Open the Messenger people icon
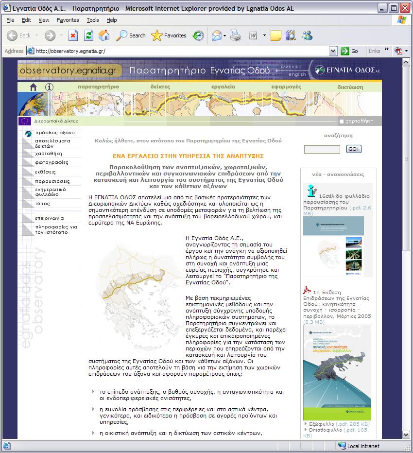Viewport: 413px width, 453px height. [x=307, y=35]
